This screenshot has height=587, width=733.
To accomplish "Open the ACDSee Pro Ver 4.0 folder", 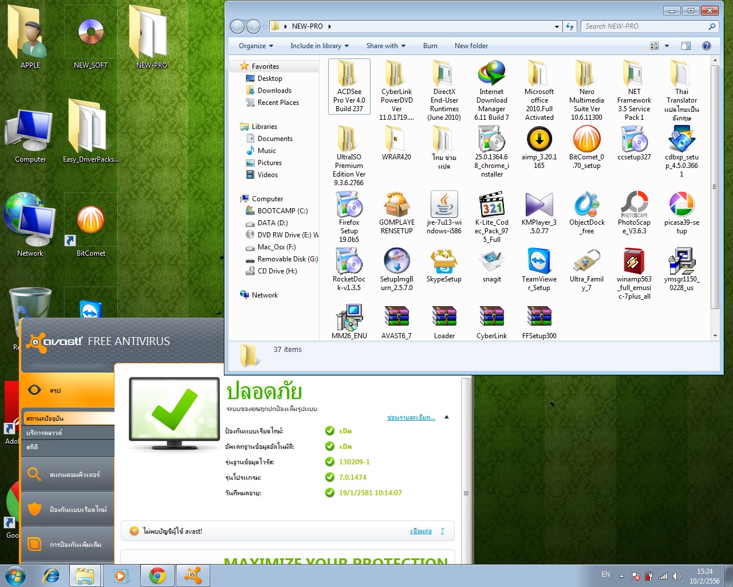I will pos(349,87).
